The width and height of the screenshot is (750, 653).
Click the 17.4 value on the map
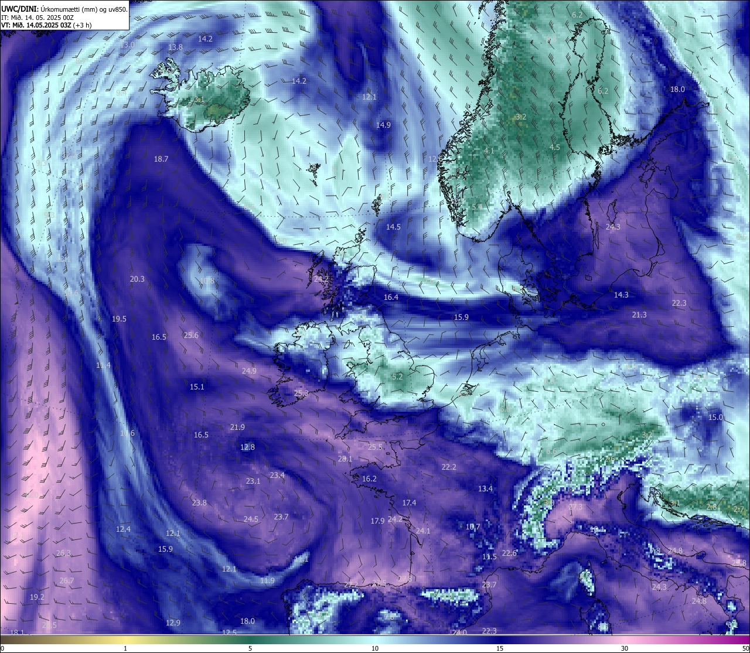(409, 502)
